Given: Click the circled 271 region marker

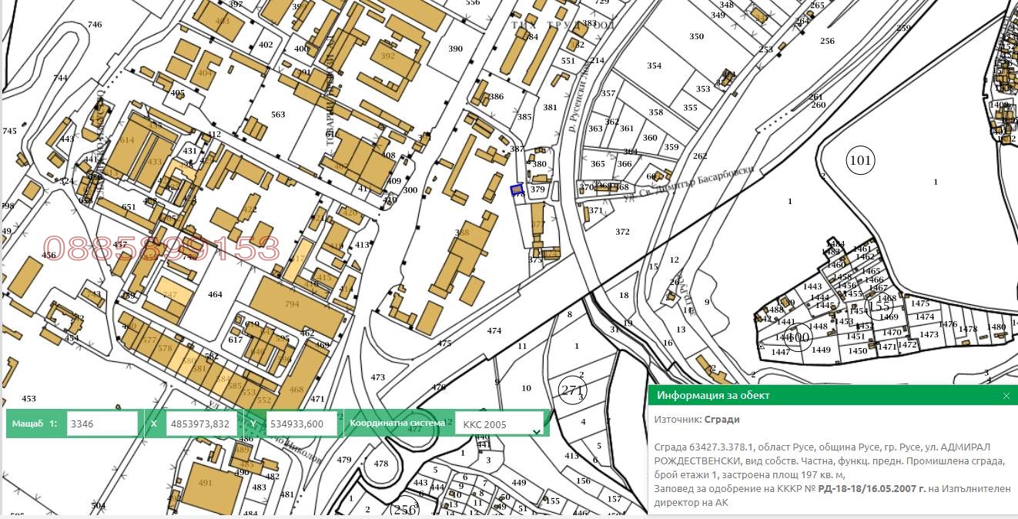Looking at the screenshot, I should 571,390.
